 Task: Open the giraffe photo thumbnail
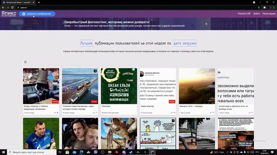[119, 133]
